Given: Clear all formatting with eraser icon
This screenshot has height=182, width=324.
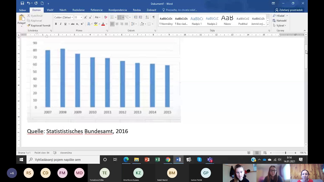Looking at the screenshot, I should tap(106, 17).
